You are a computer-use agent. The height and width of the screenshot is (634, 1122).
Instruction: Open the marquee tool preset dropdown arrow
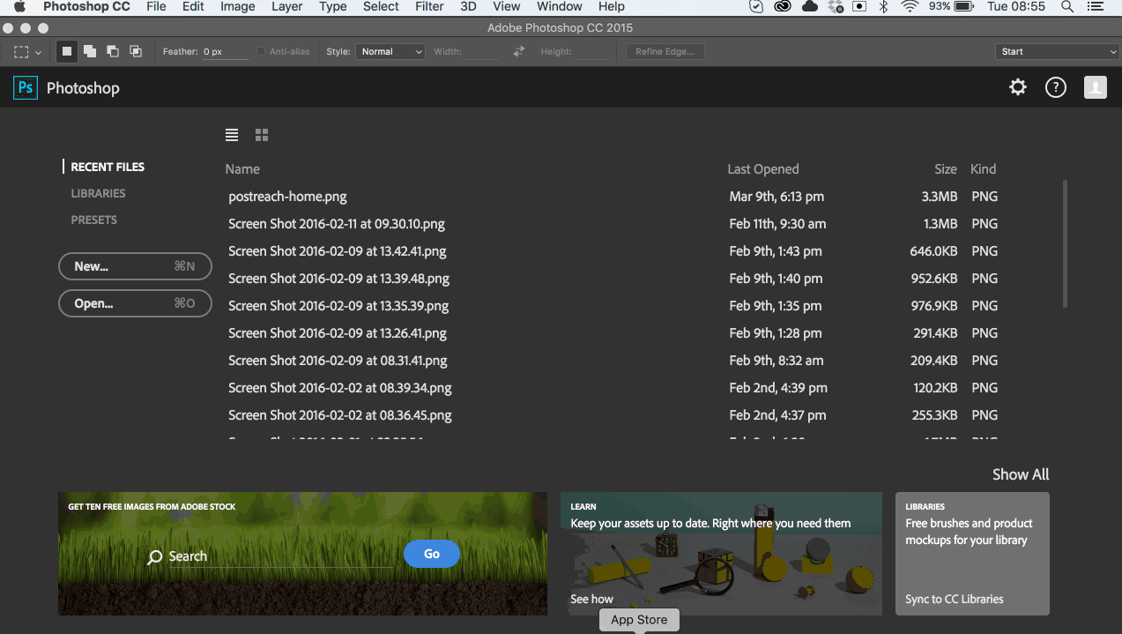point(38,51)
